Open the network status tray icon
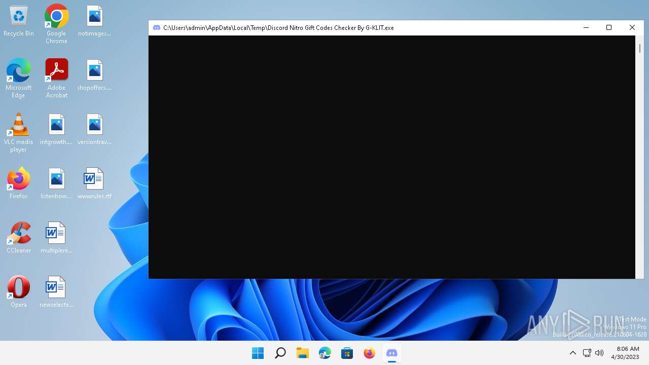Screen dimensions: 649x365 [x=587, y=353]
